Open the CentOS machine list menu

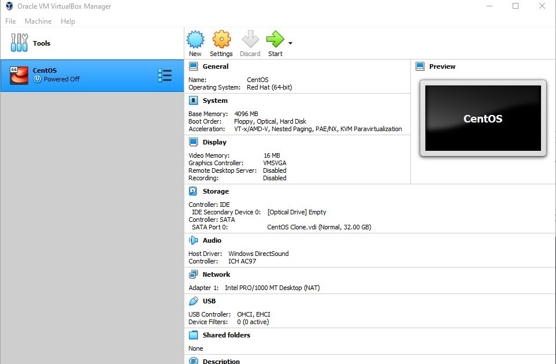[x=165, y=75]
